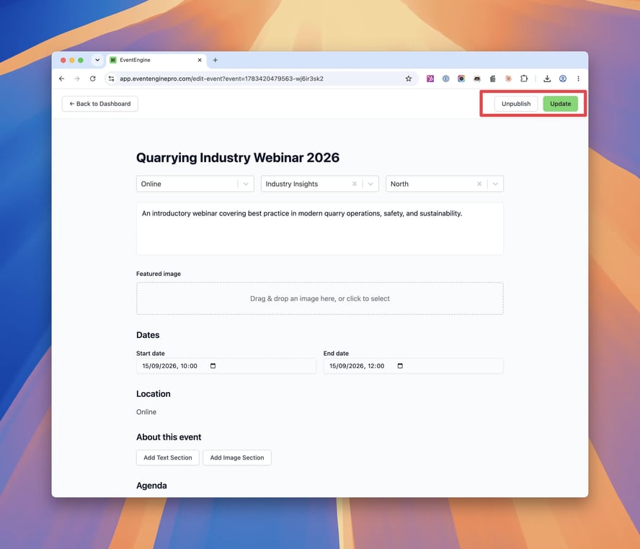The height and width of the screenshot is (549, 640).
Task: Open a new browser tab
Action: 215,60
